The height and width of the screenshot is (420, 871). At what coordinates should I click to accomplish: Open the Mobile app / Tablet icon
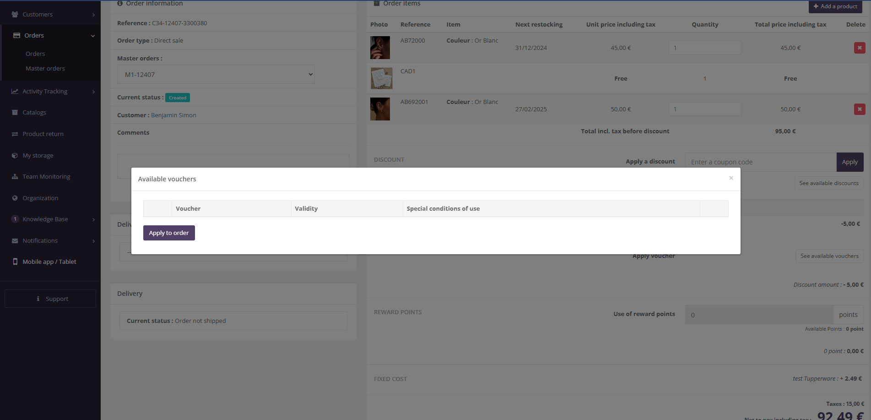(15, 262)
